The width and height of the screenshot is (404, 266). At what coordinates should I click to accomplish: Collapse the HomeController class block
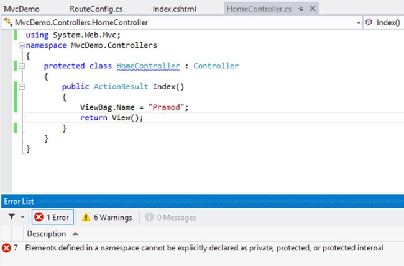(x=22, y=66)
